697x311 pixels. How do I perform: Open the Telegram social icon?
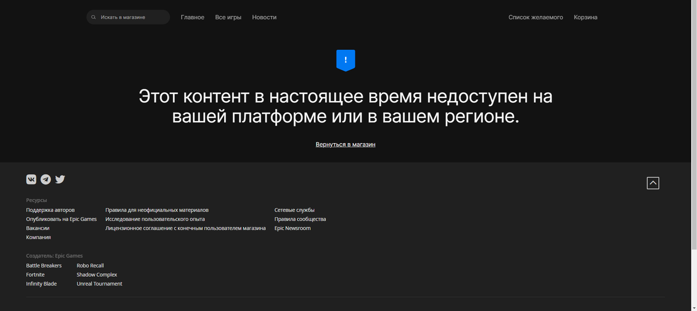pyautogui.click(x=46, y=179)
